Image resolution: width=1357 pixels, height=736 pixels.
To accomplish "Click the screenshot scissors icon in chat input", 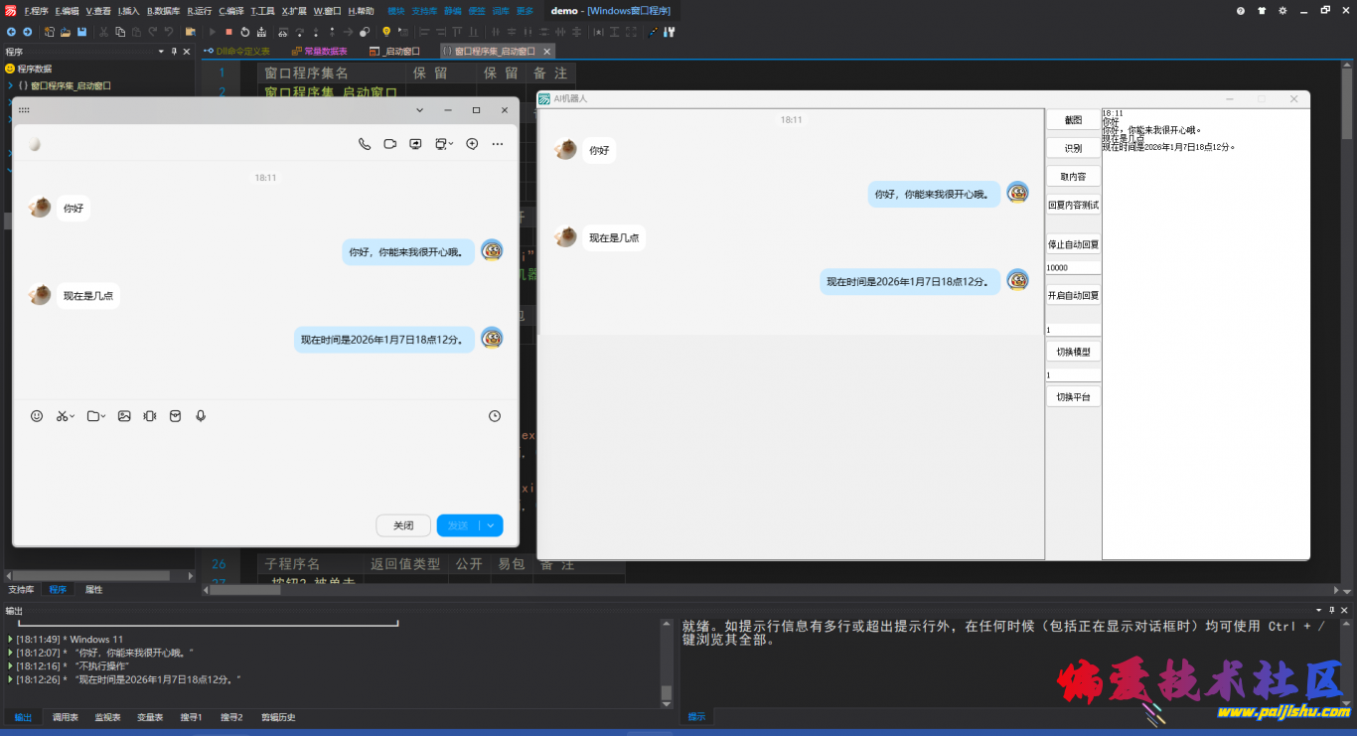I will click(62, 415).
